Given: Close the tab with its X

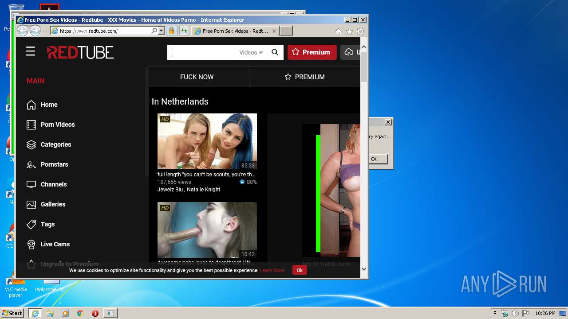Looking at the screenshot, I should pos(274,31).
